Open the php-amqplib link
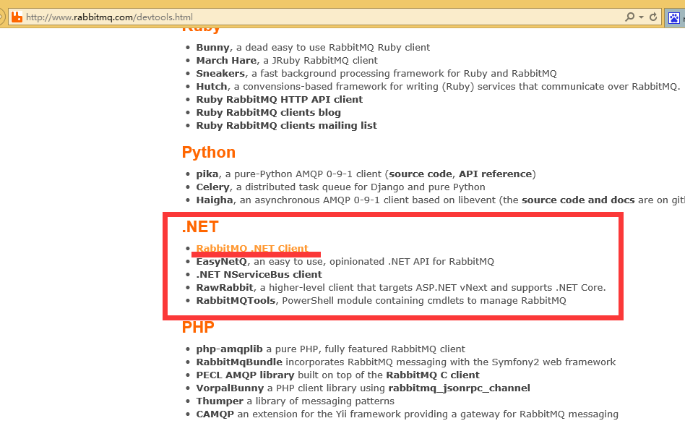Screen dimensions: 685x426 click(229, 349)
